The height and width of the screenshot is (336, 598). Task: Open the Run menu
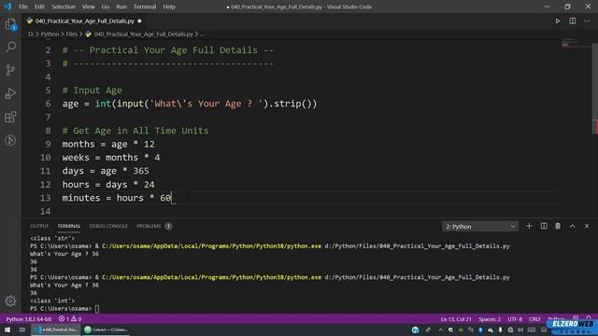121,7
